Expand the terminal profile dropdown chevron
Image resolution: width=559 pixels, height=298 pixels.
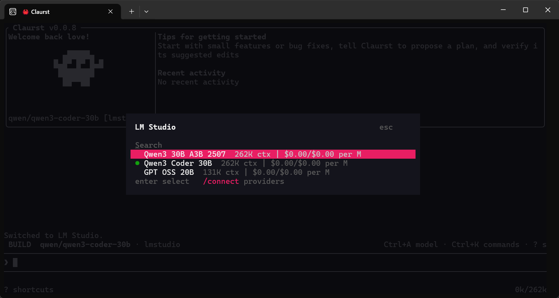coord(146,12)
